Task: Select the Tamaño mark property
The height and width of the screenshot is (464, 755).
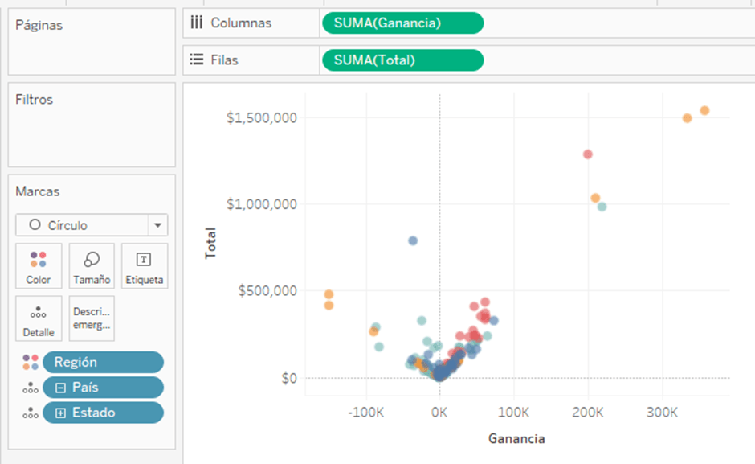Action: pos(91,265)
